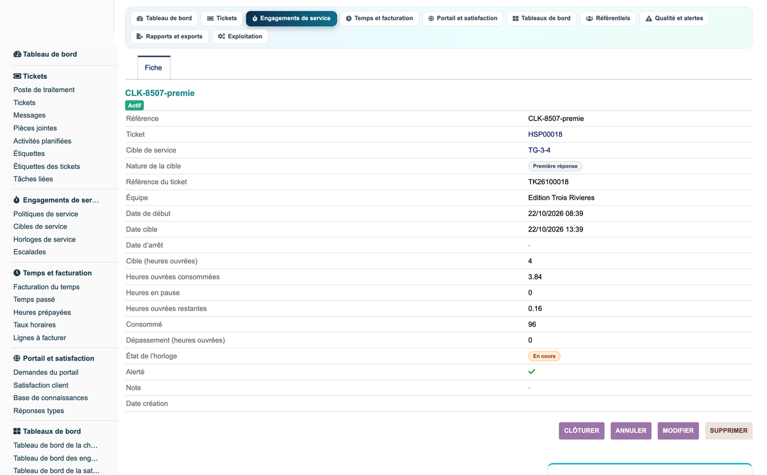The image size is (767, 475).
Task: Click the green Alerté check mark
Action: (532, 371)
